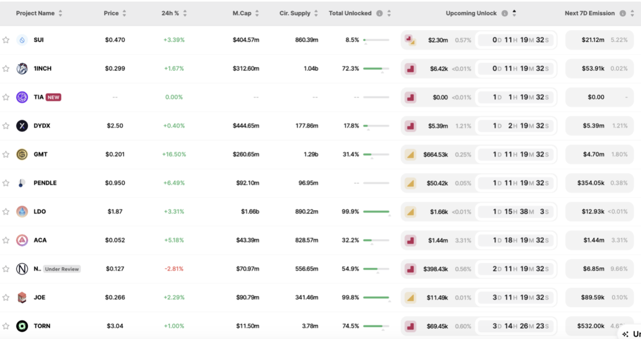The image size is (641, 339).
Task: Click the -2.81% 24h change value
Action: [174, 269]
